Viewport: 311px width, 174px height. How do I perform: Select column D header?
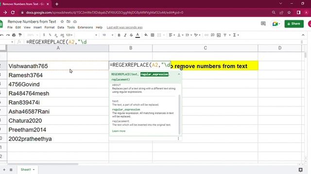(280, 48)
